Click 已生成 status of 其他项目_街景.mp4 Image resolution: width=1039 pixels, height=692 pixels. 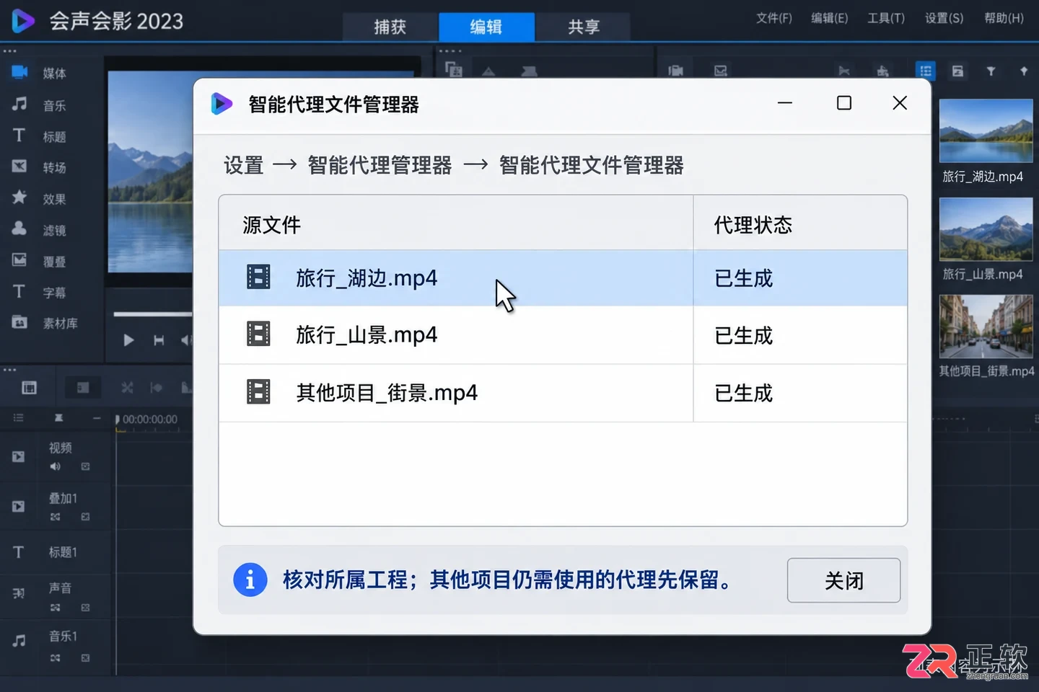(x=743, y=393)
